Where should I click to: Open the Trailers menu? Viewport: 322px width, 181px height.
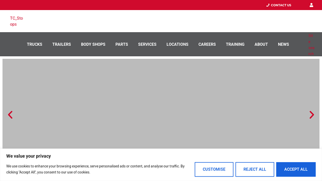(62, 45)
